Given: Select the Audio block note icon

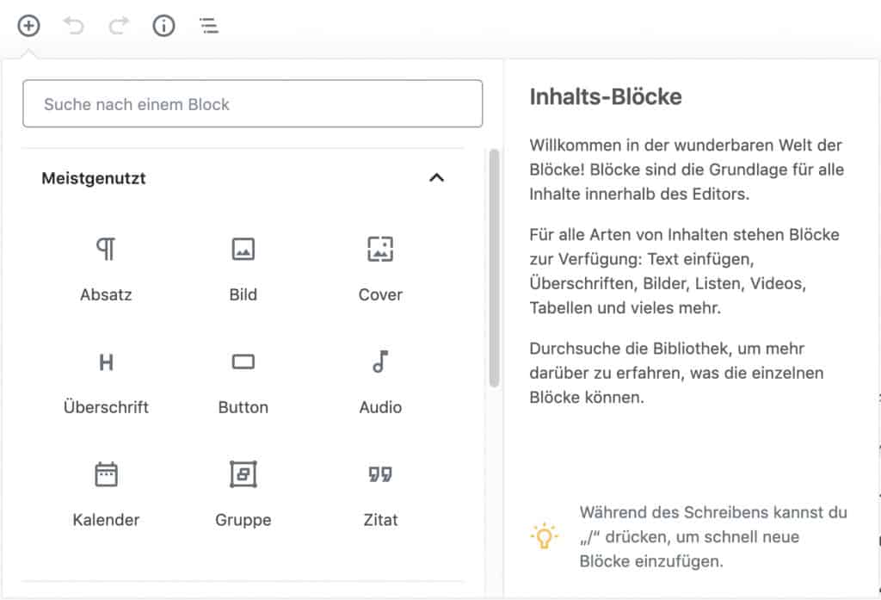Looking at the screenshot, I should (380, 362).
